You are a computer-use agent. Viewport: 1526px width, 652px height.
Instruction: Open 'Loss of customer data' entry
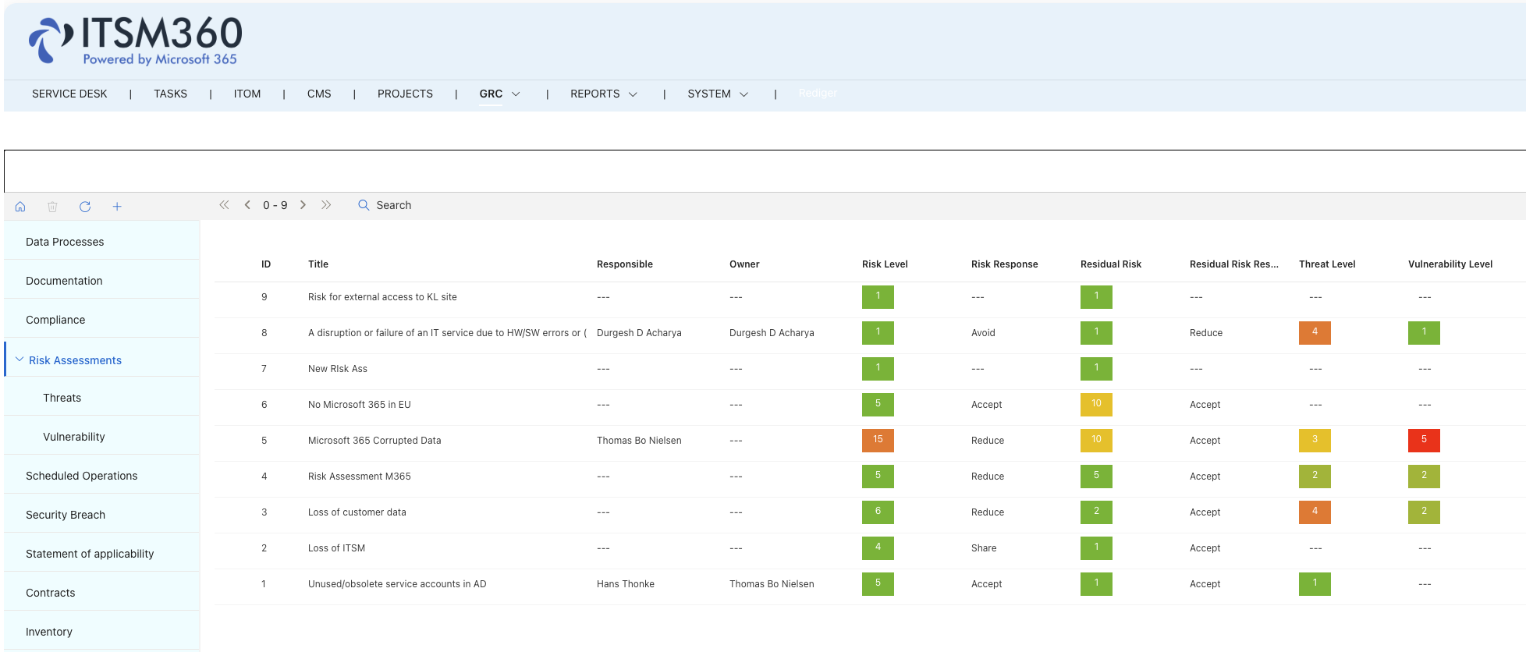click(x=357, y=512)
